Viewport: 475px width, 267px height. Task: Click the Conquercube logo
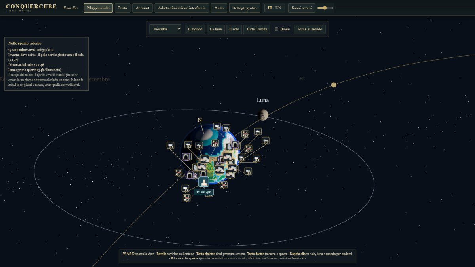pos(31,8)
